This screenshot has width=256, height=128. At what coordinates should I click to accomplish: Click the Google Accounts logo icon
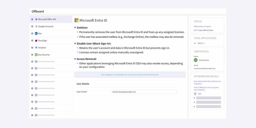pyautogui.click(x=36, y=26)
